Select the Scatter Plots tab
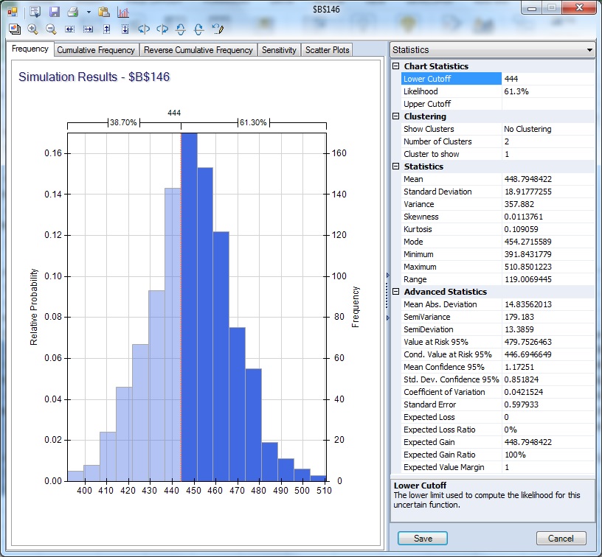602x557 pixels. pos(328,50)
